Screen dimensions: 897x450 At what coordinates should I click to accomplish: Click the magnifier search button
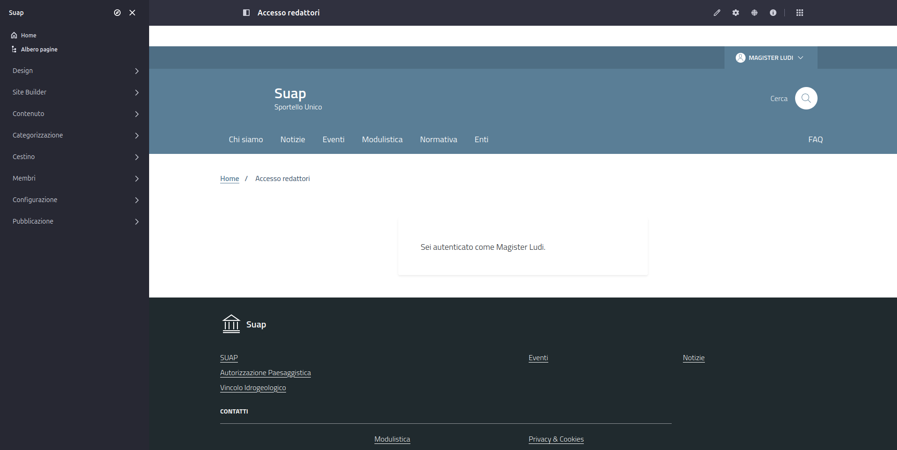coord(806,98)
